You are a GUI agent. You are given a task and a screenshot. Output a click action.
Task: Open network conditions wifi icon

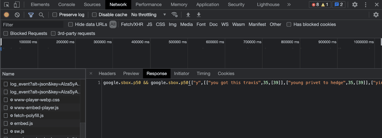click(174, 15)
